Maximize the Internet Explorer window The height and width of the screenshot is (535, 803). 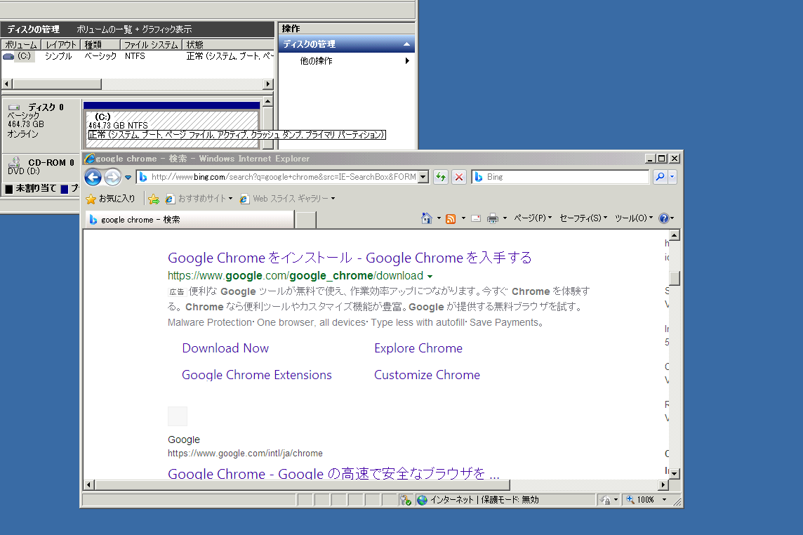[662, 159]
